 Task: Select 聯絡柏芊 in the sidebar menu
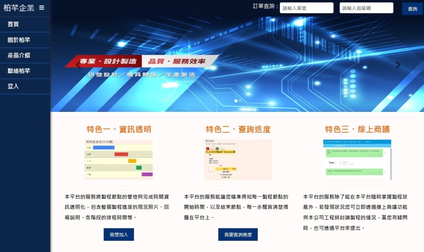[19, 71]
